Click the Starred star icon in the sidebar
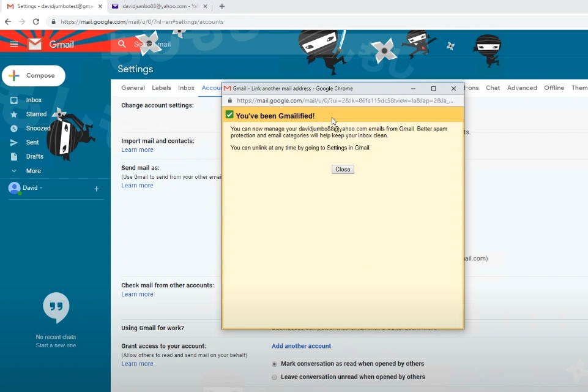Image resolution: width=588 pixels, height=392 pixels. tap(14, 114)
